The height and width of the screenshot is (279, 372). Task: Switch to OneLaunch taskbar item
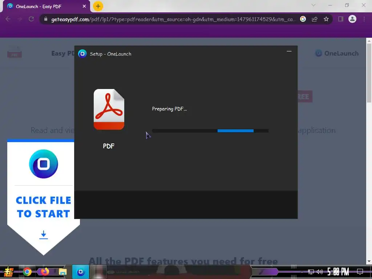click(81, 272)
